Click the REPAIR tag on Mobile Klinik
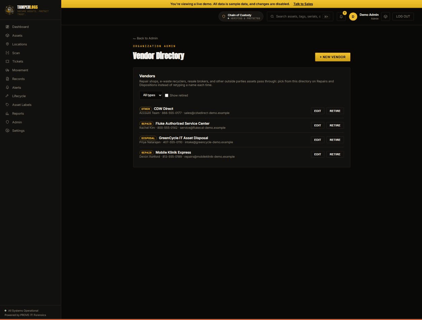The image size is (422, 320). coord(146,153)
